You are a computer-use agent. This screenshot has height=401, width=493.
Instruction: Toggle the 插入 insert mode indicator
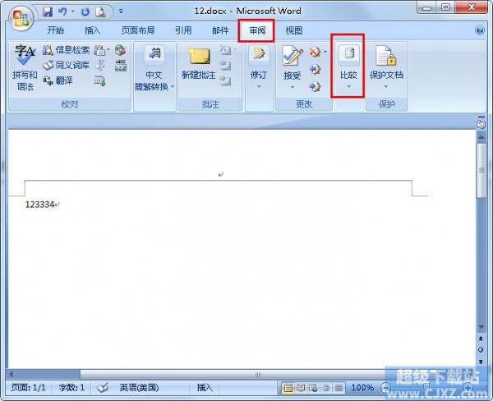tap(205, 388)
